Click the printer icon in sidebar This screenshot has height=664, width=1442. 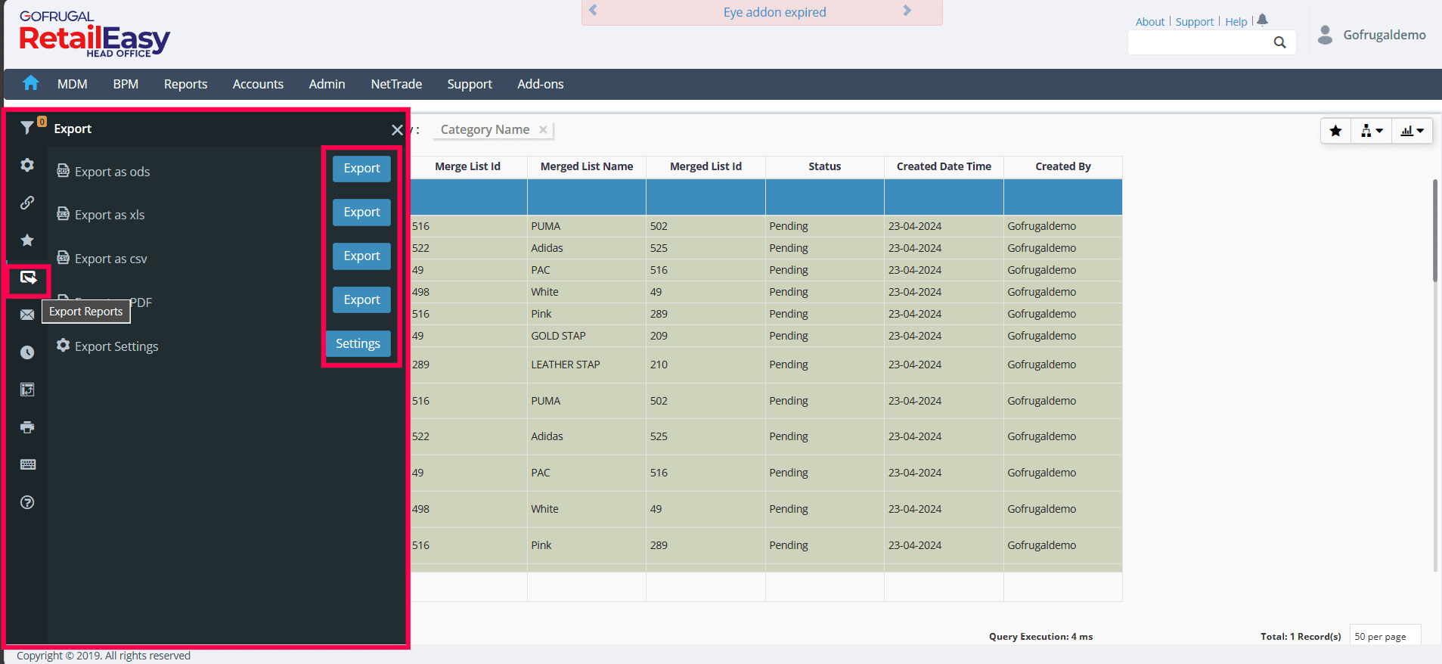coord(27,427)
